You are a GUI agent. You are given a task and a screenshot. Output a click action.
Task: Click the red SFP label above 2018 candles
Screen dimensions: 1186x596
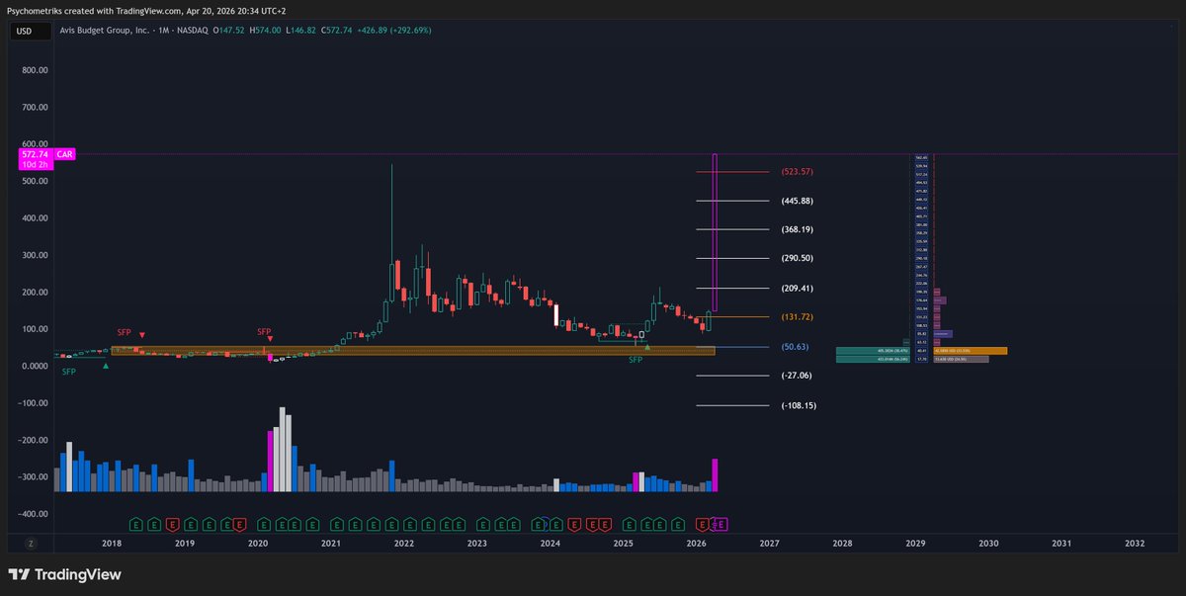pos(124,332)
